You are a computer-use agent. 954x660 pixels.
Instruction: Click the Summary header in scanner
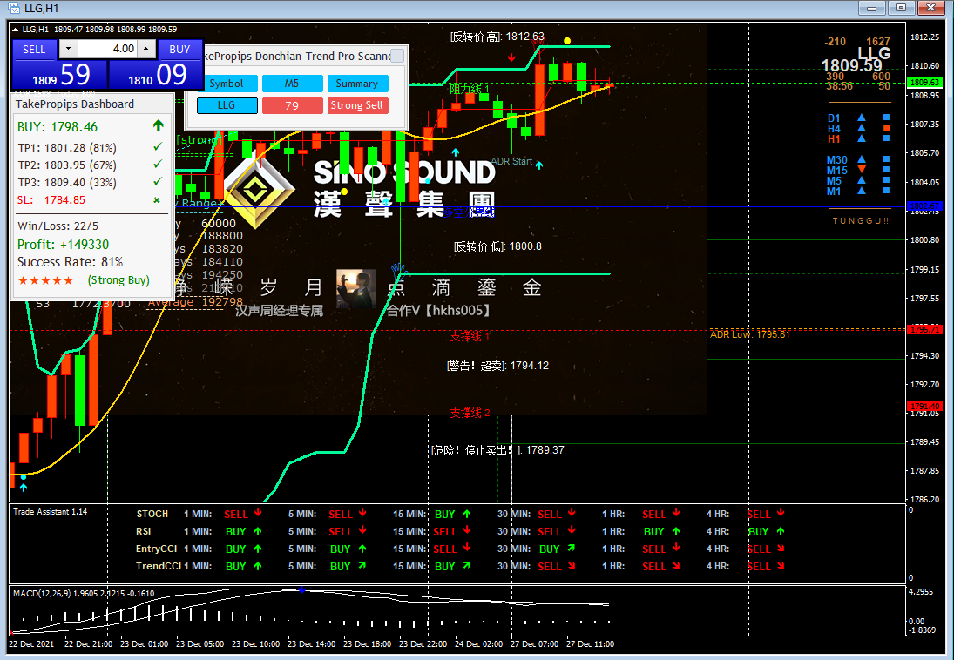357,84
